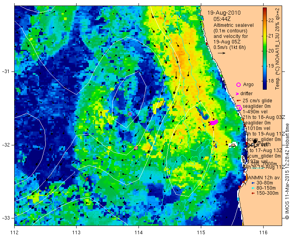Click the 'drifter' legend label
292x237 pixels.
[246, 94]
